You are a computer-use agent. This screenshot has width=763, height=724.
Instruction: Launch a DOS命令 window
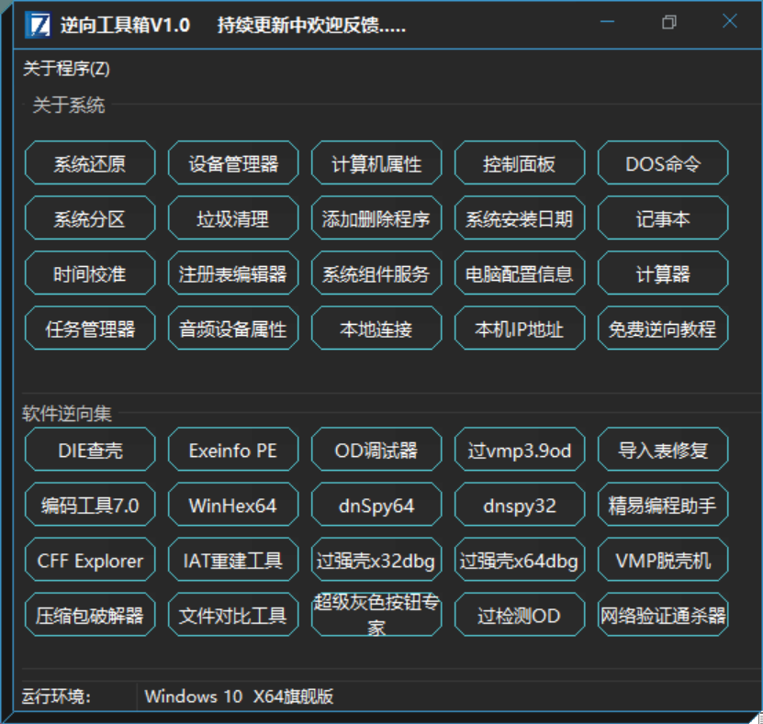point(663,162)
